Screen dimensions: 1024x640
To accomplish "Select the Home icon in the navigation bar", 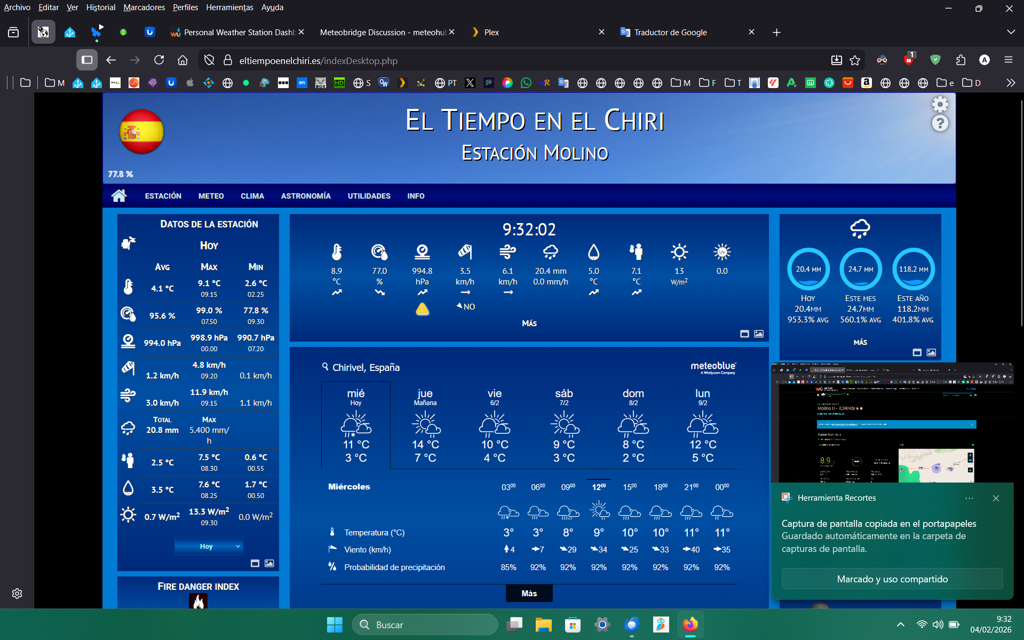I will 119,195.
